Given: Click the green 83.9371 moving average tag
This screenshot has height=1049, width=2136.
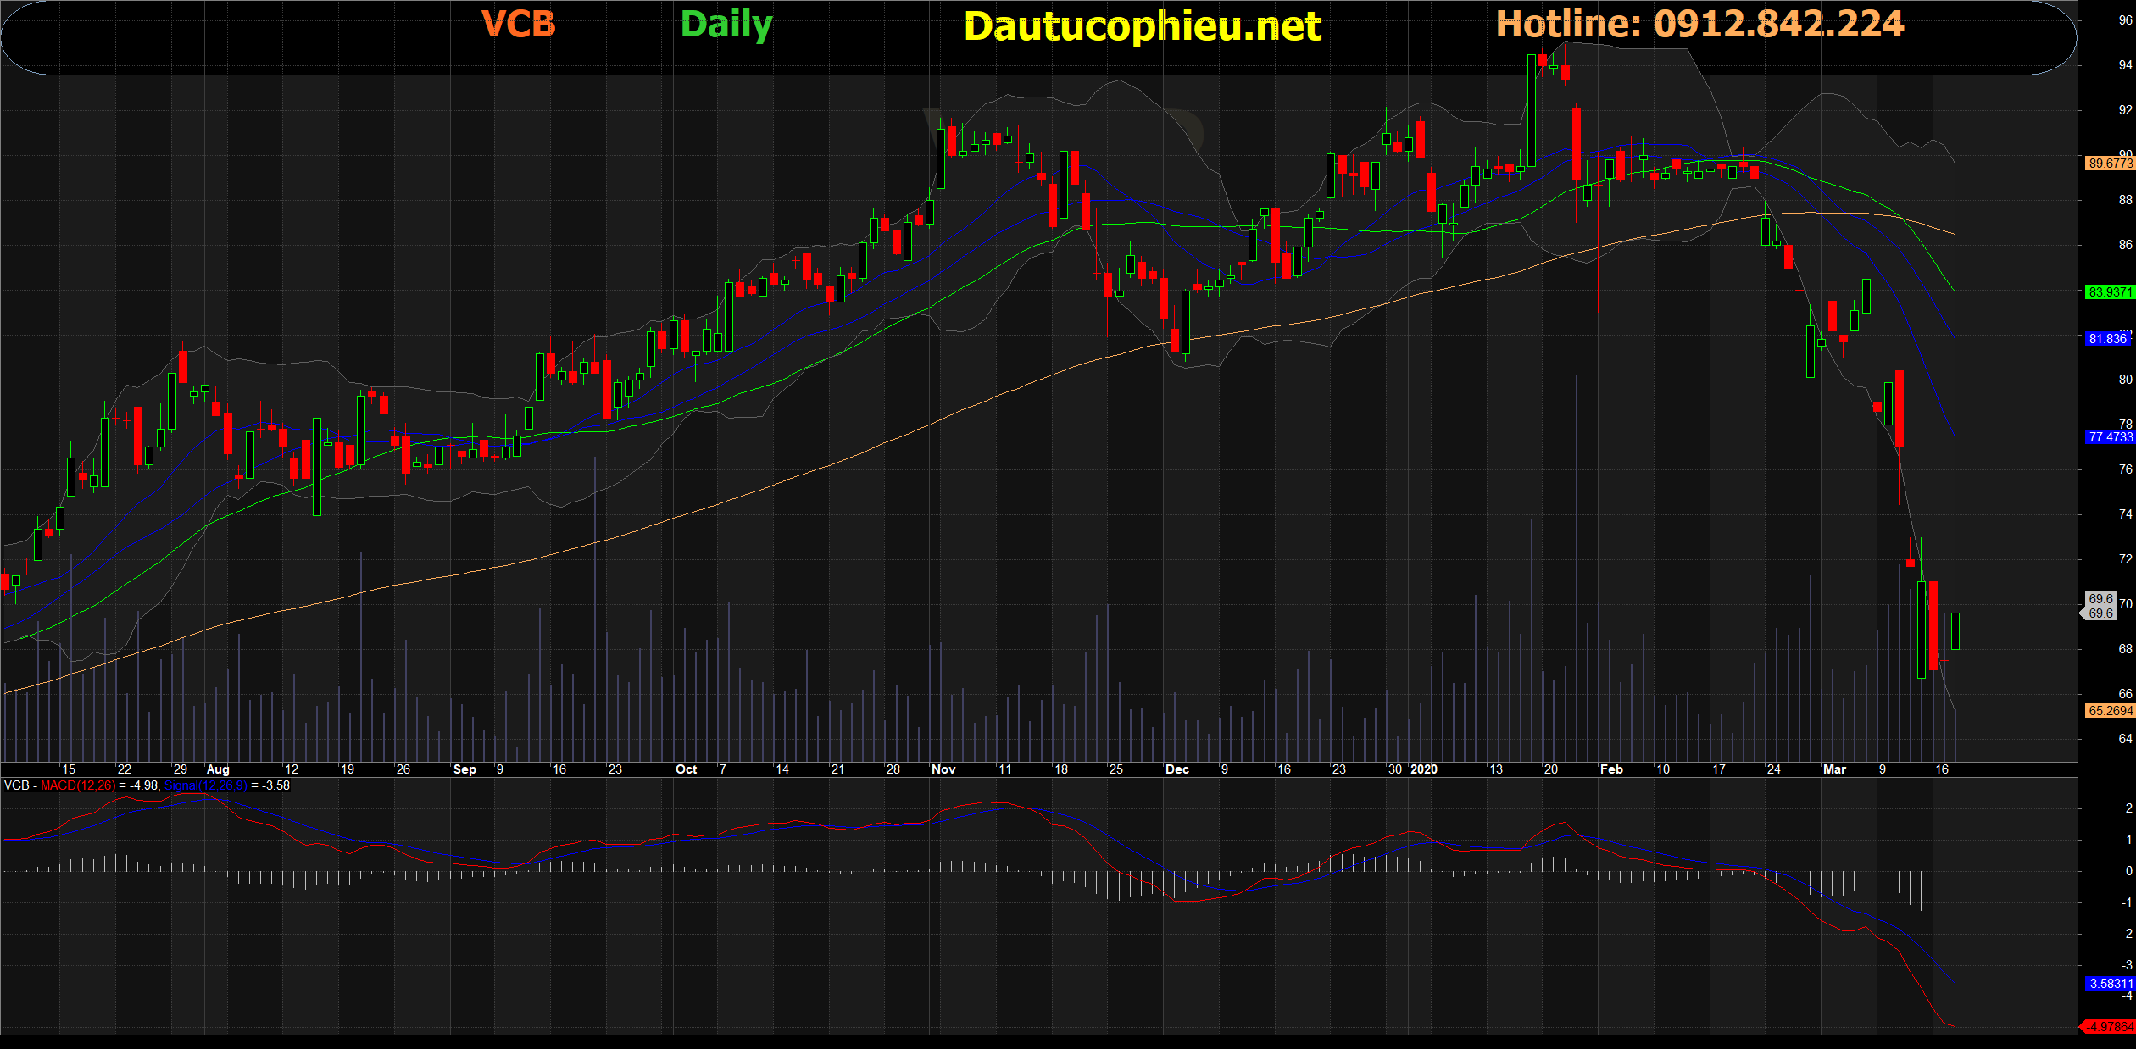Looking at the screenshot, I should (x=2109, y=292).
